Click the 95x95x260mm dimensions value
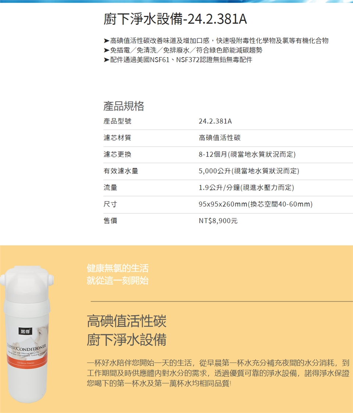This screenshot has height=413, width=353. (256, 204)
